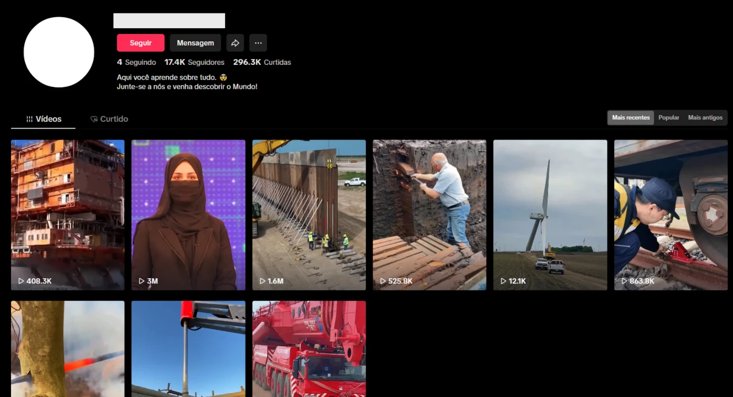Click the 12.1K view count
The height and width of the screenshot is (397, 733).
pyautogui.click(x=517, y=281)
